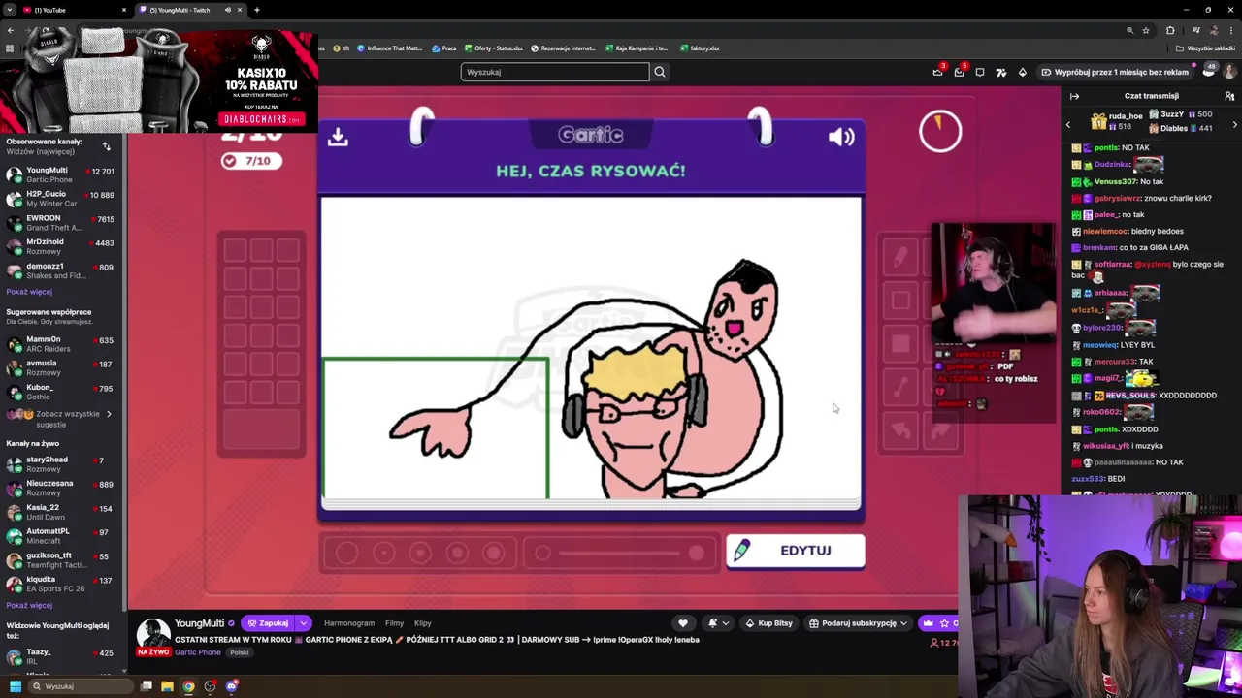Click Polski language tag
Viewport: 1242px width, 698px height.
point(240,652)
